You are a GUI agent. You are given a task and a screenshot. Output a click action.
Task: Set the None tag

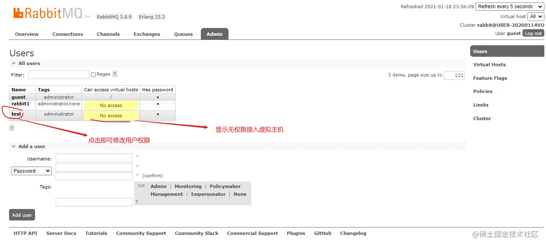click(240, 194)
